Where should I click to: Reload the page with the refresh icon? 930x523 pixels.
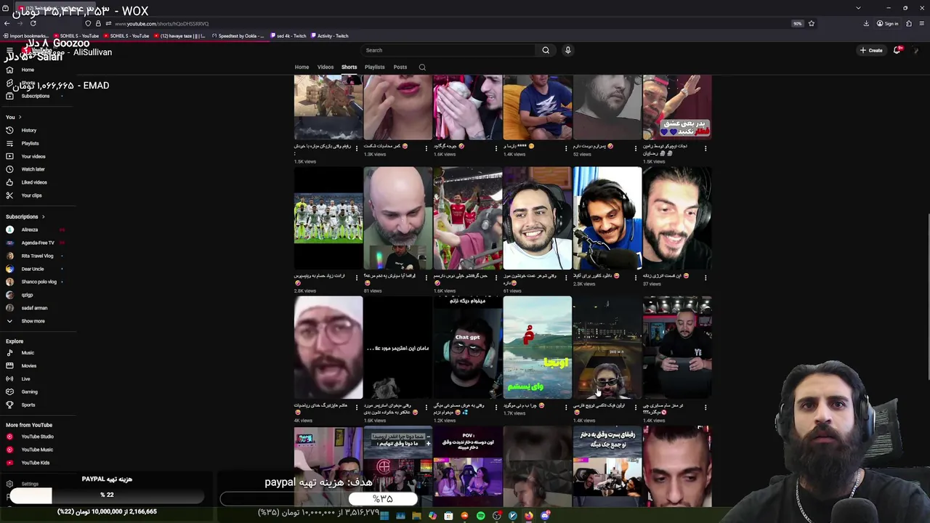(33, 23)
